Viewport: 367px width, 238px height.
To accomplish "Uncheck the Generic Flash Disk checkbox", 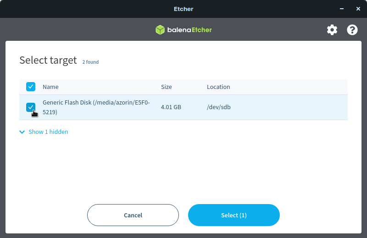I will [x=30, y=107].
